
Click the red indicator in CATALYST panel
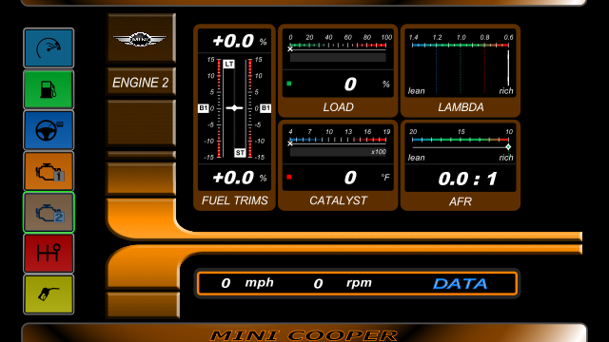point(289,178)
